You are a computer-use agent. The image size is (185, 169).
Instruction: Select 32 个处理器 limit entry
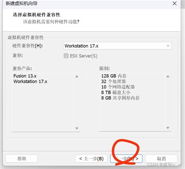point(114,81)
